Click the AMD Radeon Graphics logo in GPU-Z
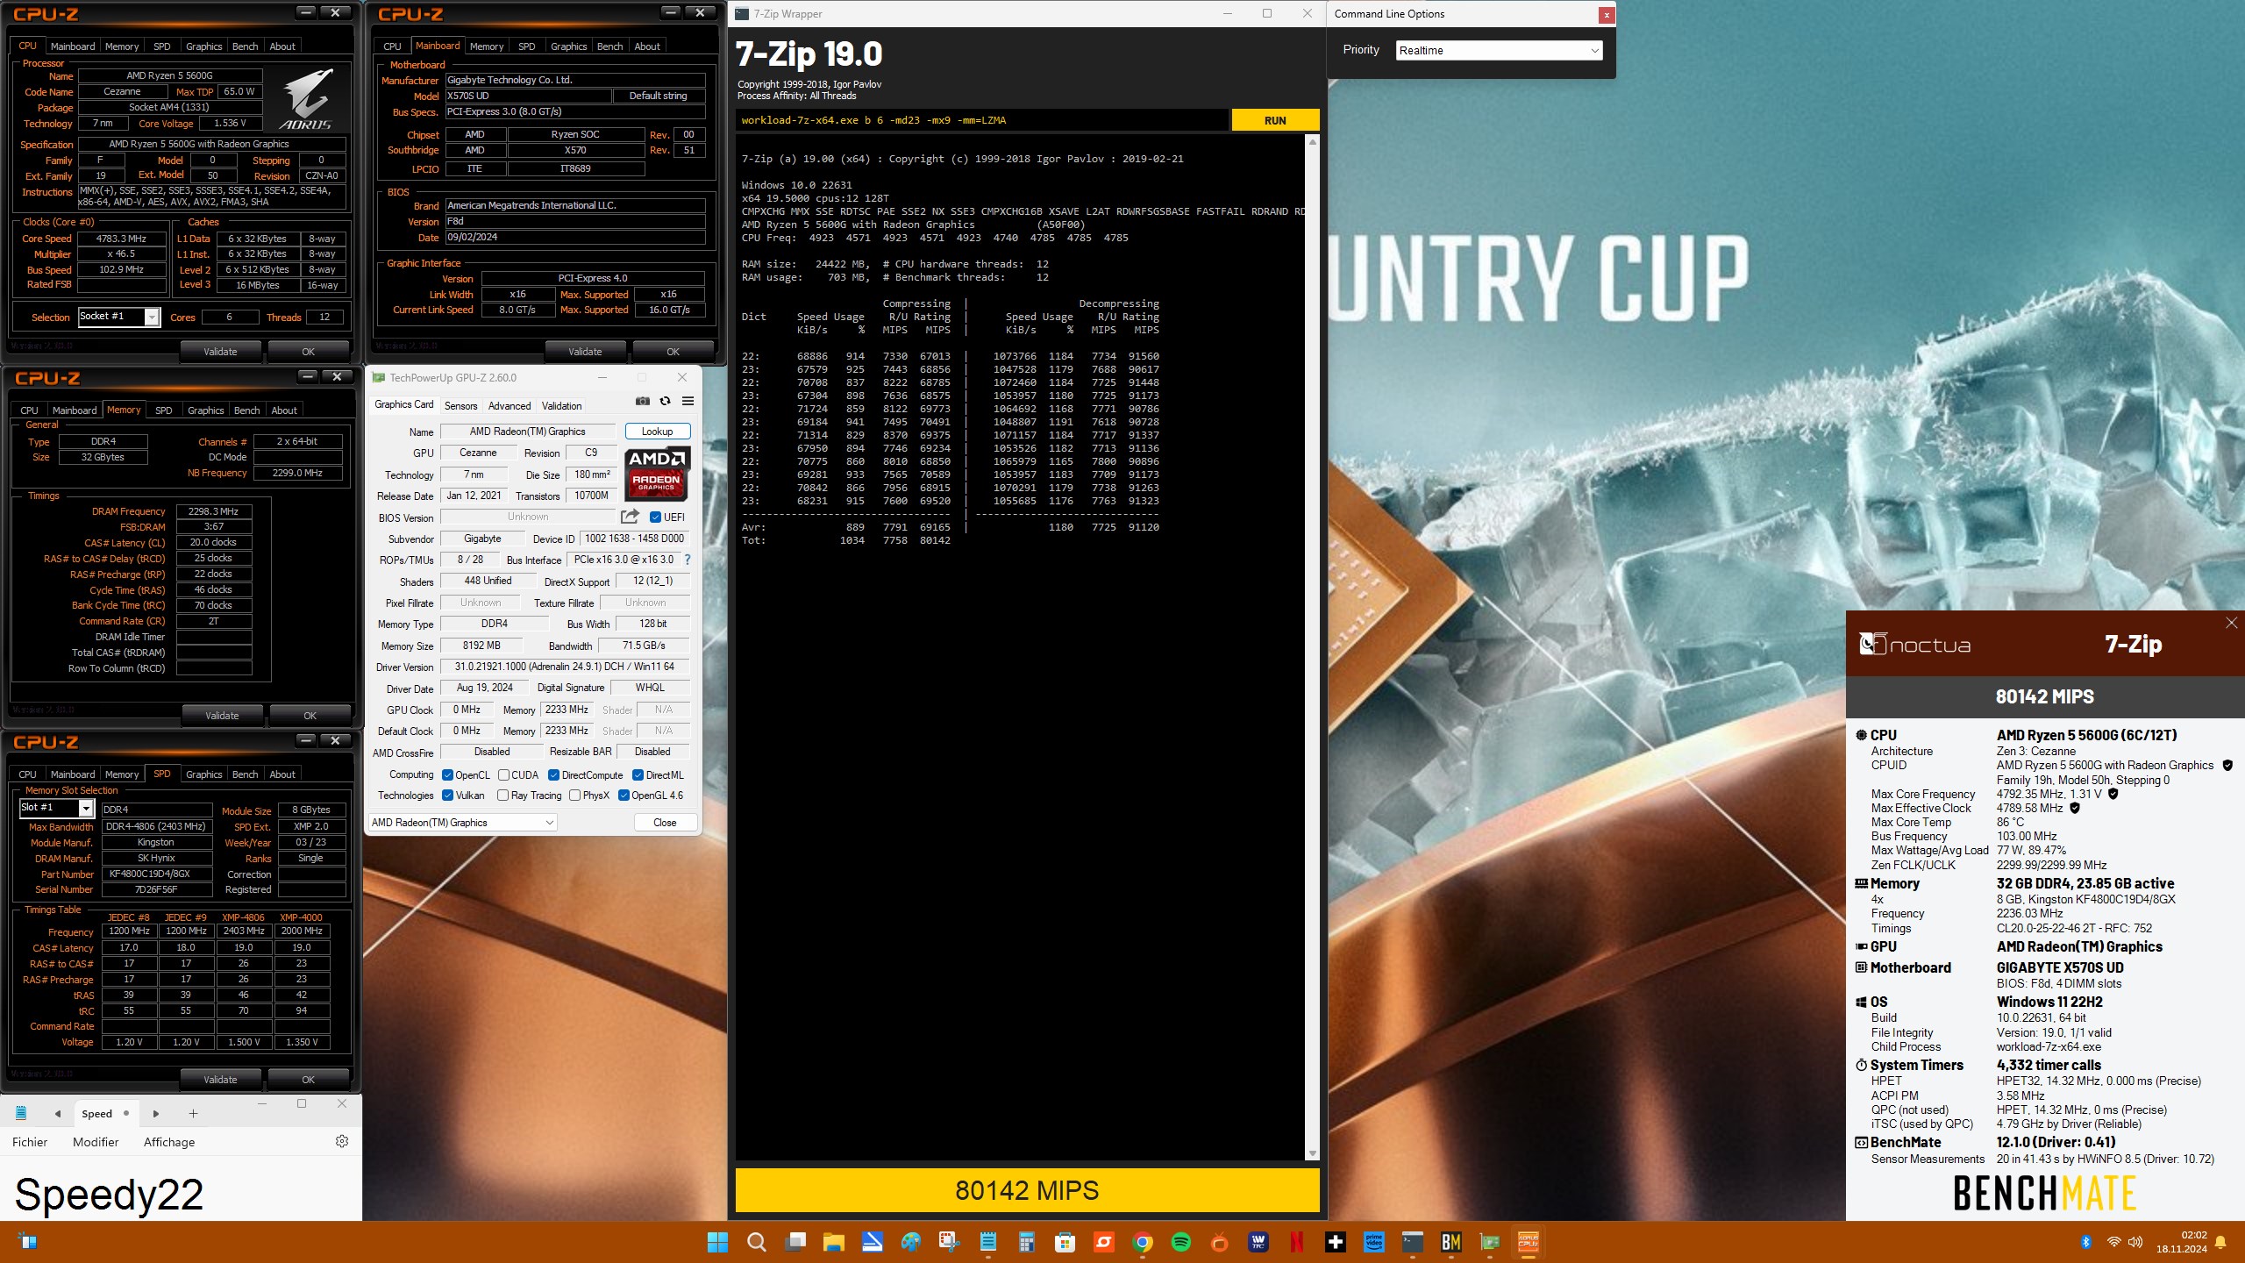 pos(657,474)
